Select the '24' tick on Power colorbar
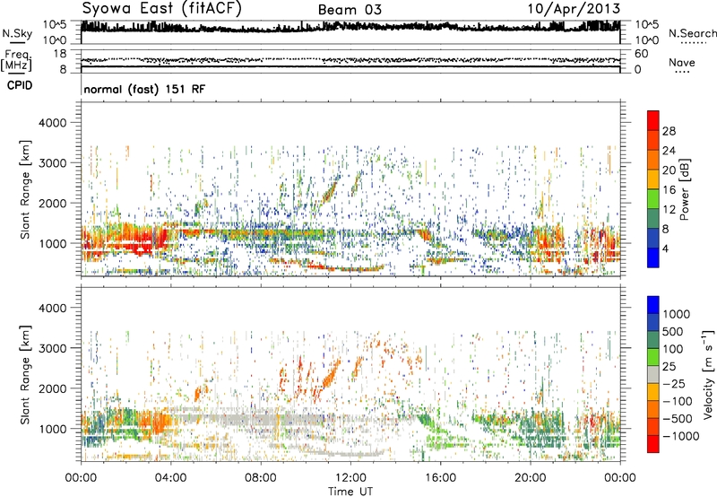717x497 pixels. [x=669, y=151]
